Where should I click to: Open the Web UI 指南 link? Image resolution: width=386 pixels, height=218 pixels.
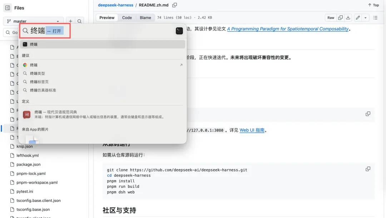pos(252,130)
